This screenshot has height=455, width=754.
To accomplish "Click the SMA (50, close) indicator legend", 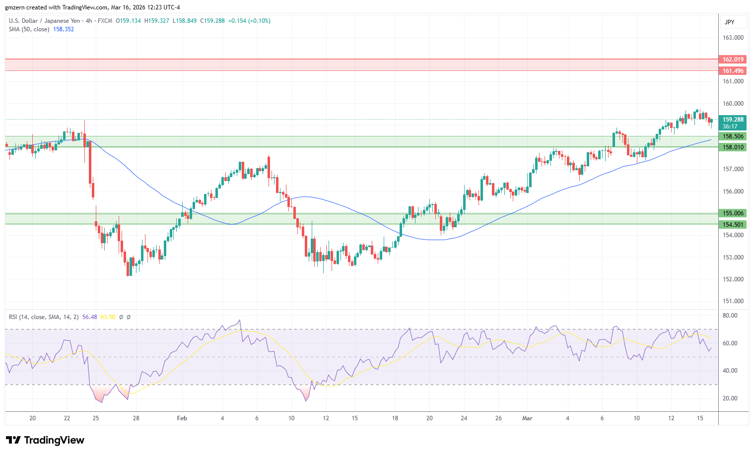I will click(x=29, y=29).
